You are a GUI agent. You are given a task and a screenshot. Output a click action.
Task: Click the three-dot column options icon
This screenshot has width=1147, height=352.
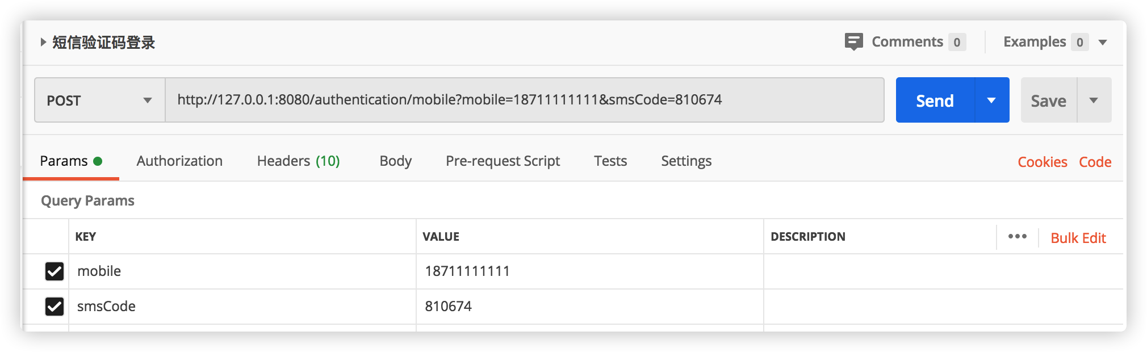1017,237
